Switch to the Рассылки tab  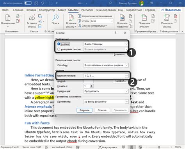pos(87,10)
